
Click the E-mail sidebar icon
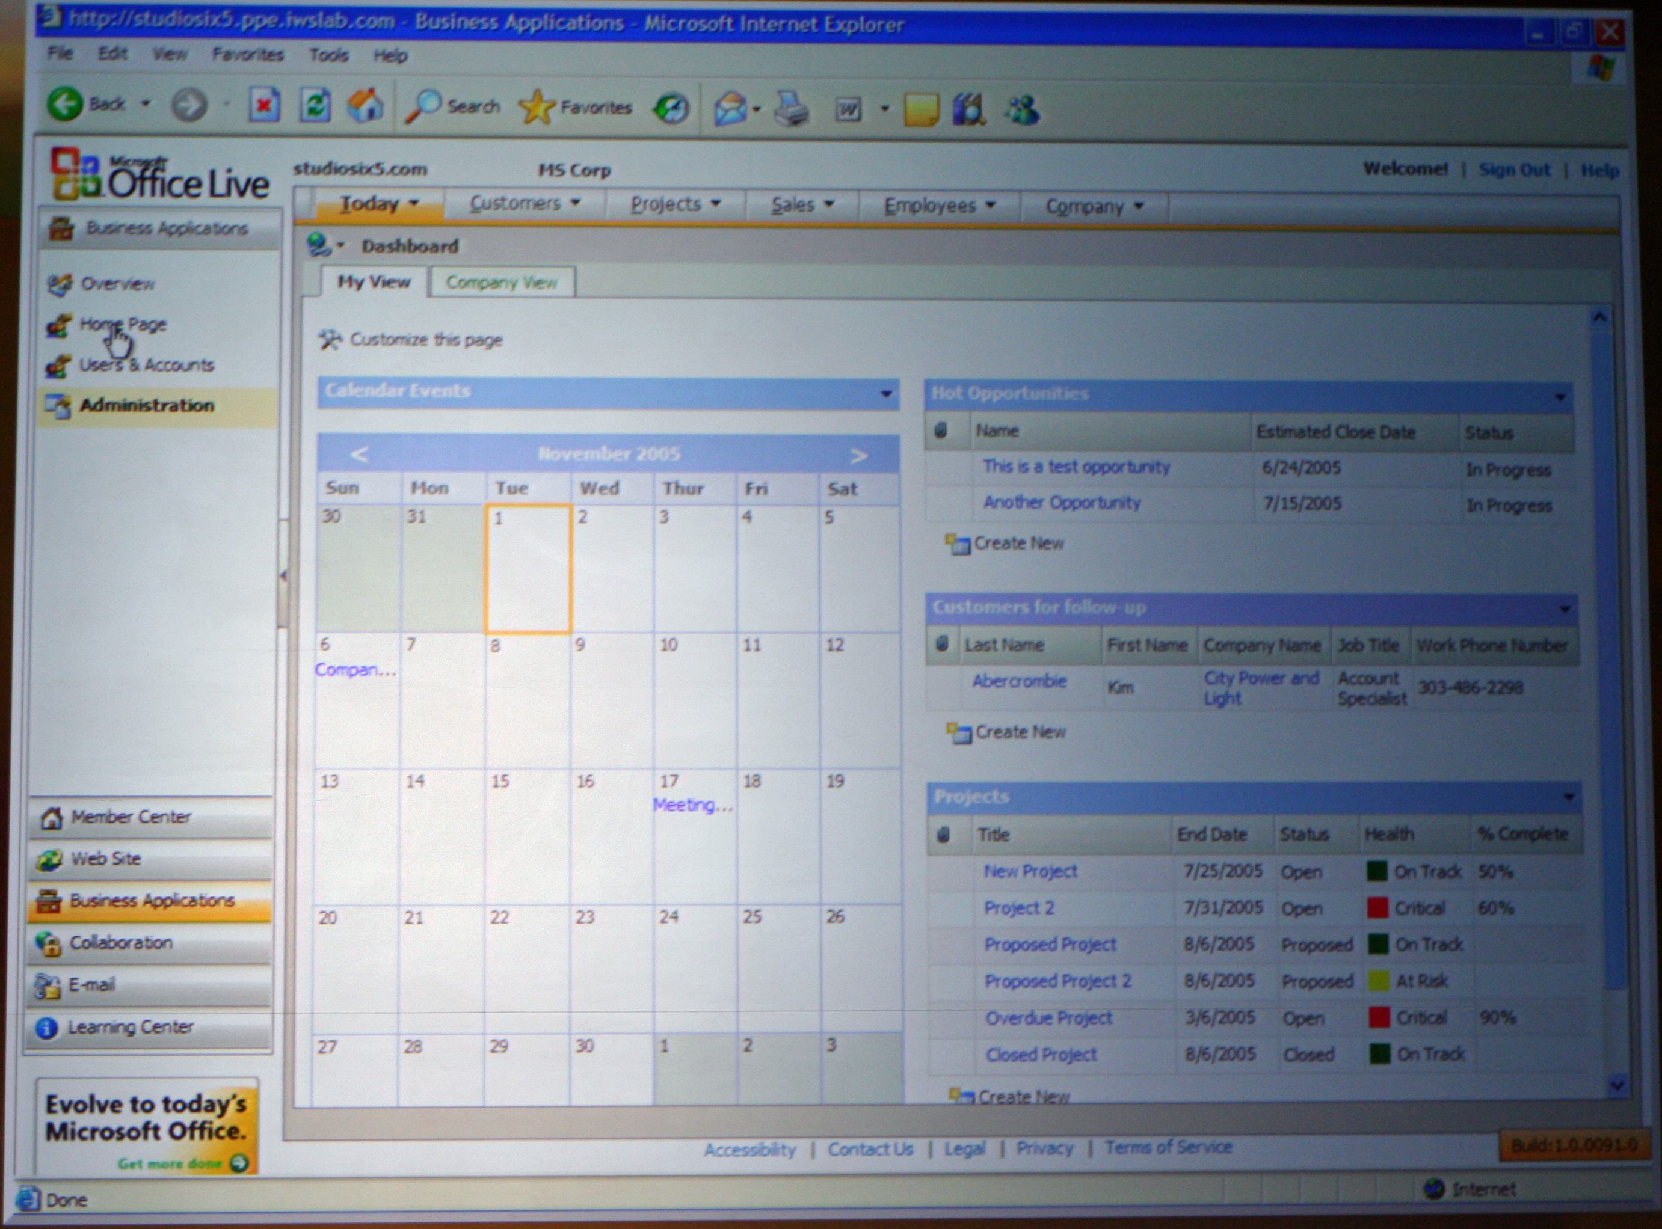47,985
